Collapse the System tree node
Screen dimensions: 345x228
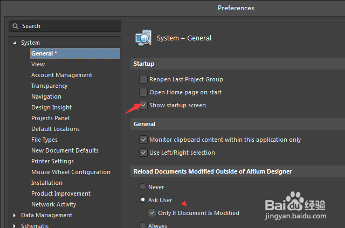(x=15, y=43)
